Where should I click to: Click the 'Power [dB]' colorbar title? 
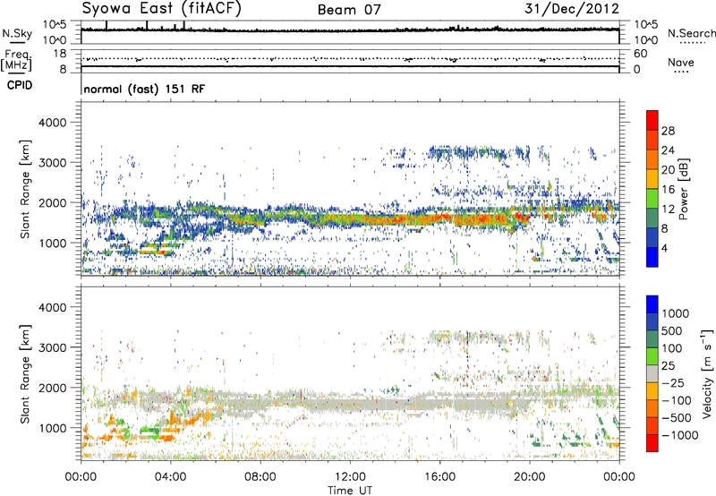[684, 189]
